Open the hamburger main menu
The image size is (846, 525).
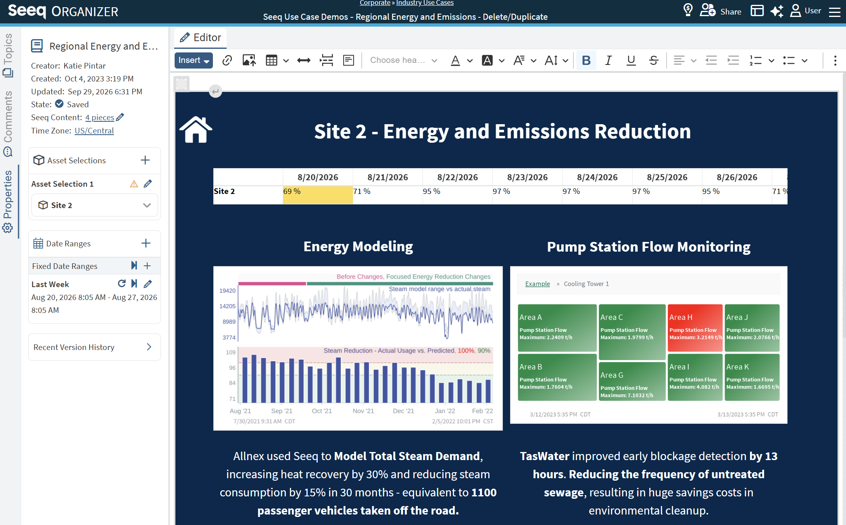click(834, 11)
